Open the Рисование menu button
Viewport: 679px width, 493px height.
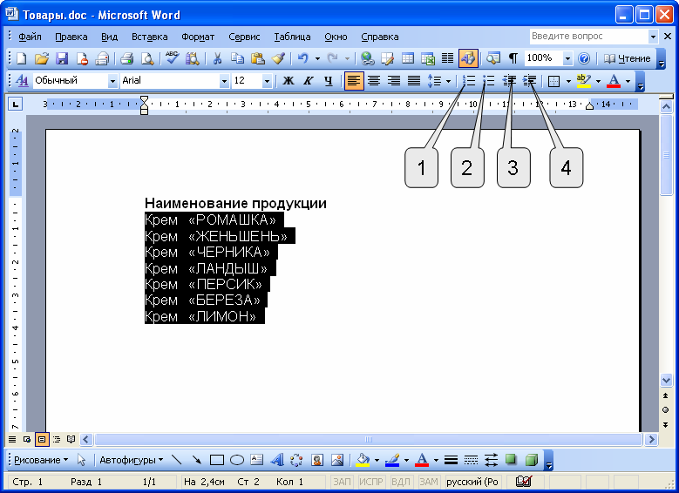coord(41,460)
